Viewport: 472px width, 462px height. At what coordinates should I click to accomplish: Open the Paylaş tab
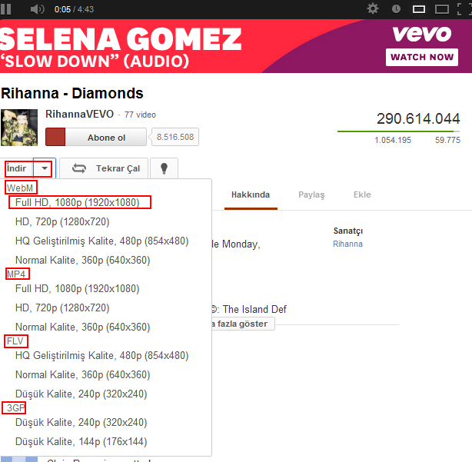click(x=311, y=195)
